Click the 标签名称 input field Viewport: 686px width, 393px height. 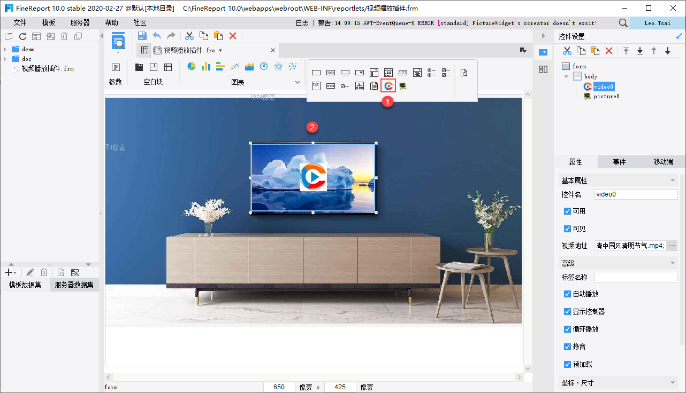click(x=636, y=277)
